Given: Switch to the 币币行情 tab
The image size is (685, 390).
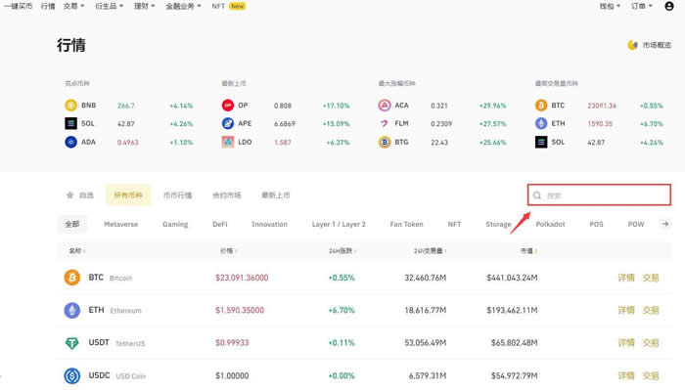Looking at the screenshot, I should [x=177, y=195].
